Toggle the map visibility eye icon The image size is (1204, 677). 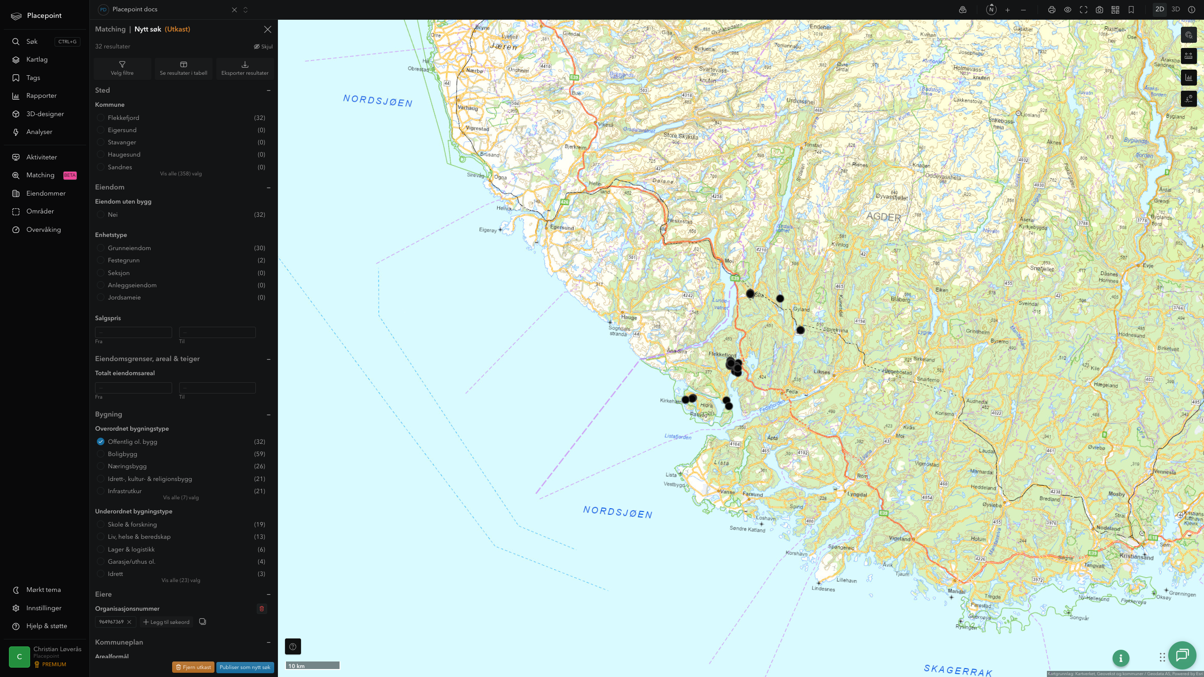(x=1068, y=10)
